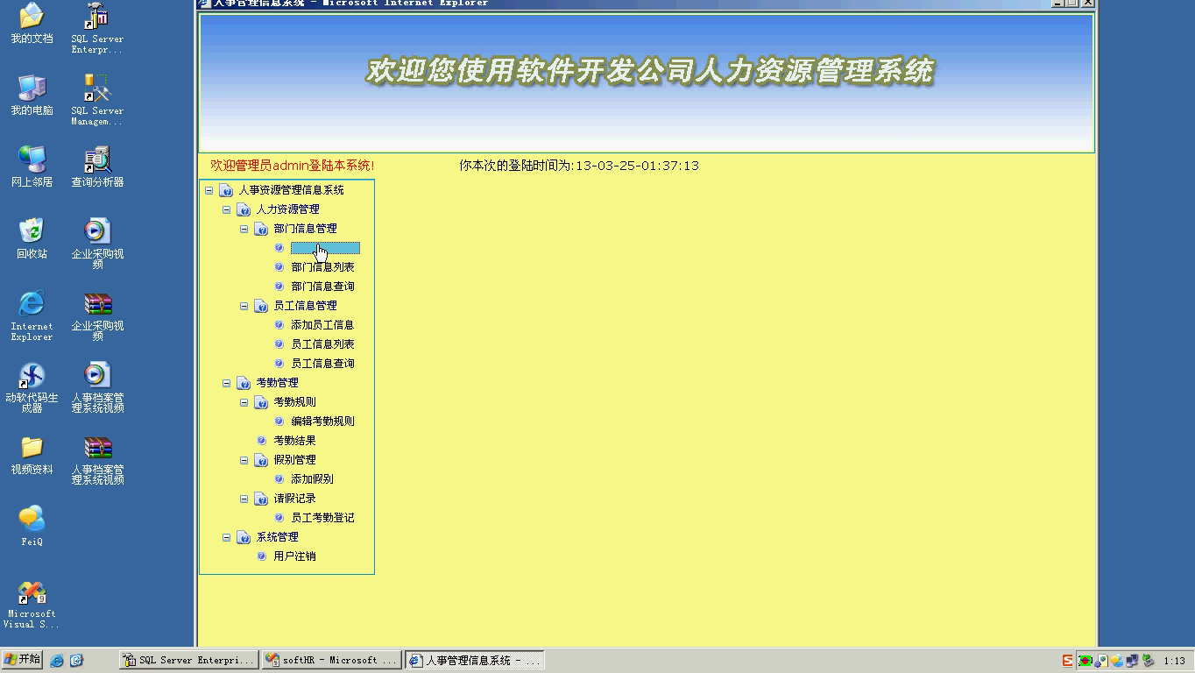Screen dimensions: 1195x673
Task: Select the Internet Explorer desktop icon
Action: pos(32,315)
